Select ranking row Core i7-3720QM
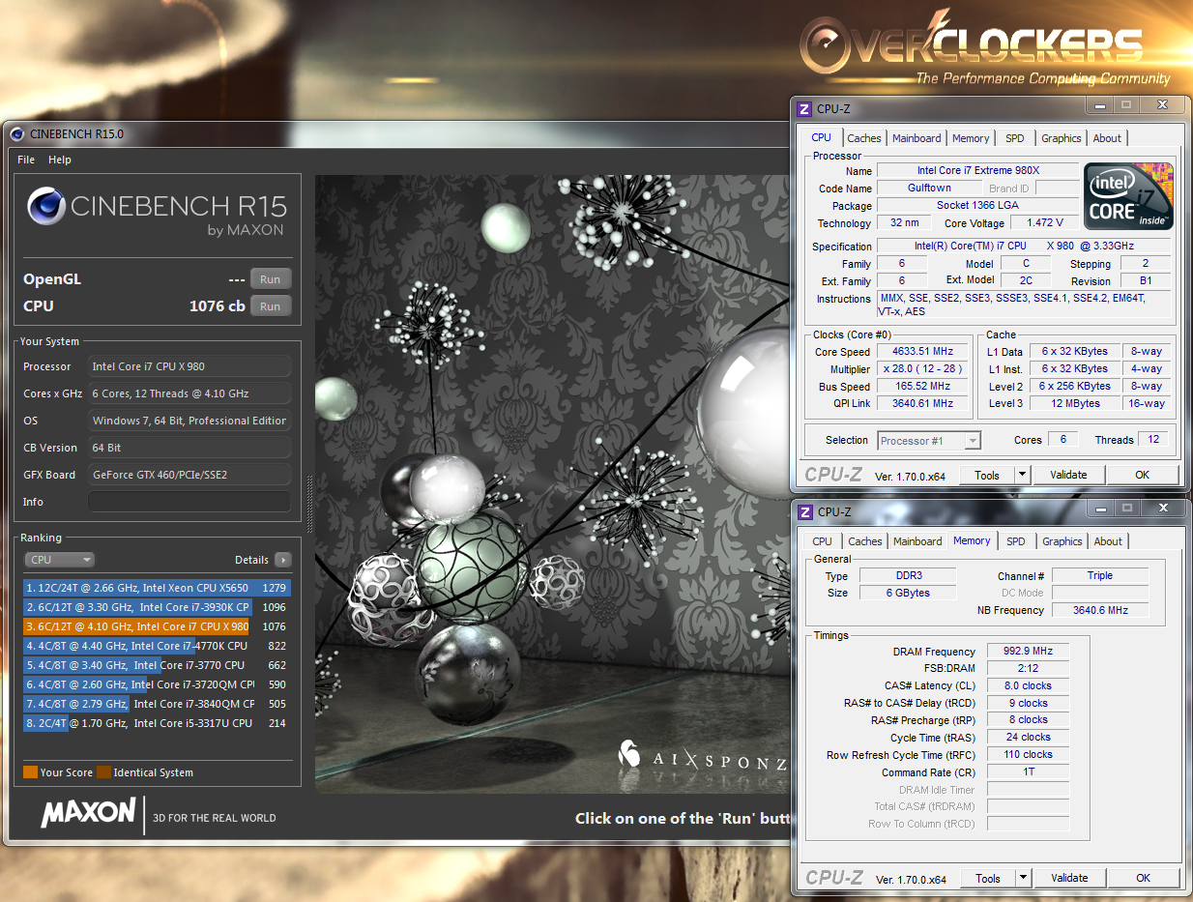1193x902 pixels. (157, 684)
